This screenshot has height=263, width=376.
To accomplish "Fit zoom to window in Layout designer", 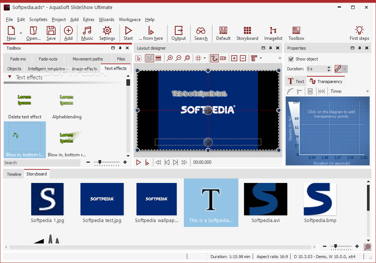I will 187,58.
